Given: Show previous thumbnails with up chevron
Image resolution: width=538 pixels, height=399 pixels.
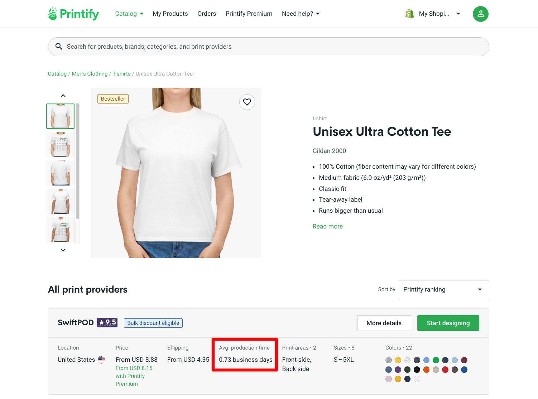Looking at the screenshot, I should point(63,96).
